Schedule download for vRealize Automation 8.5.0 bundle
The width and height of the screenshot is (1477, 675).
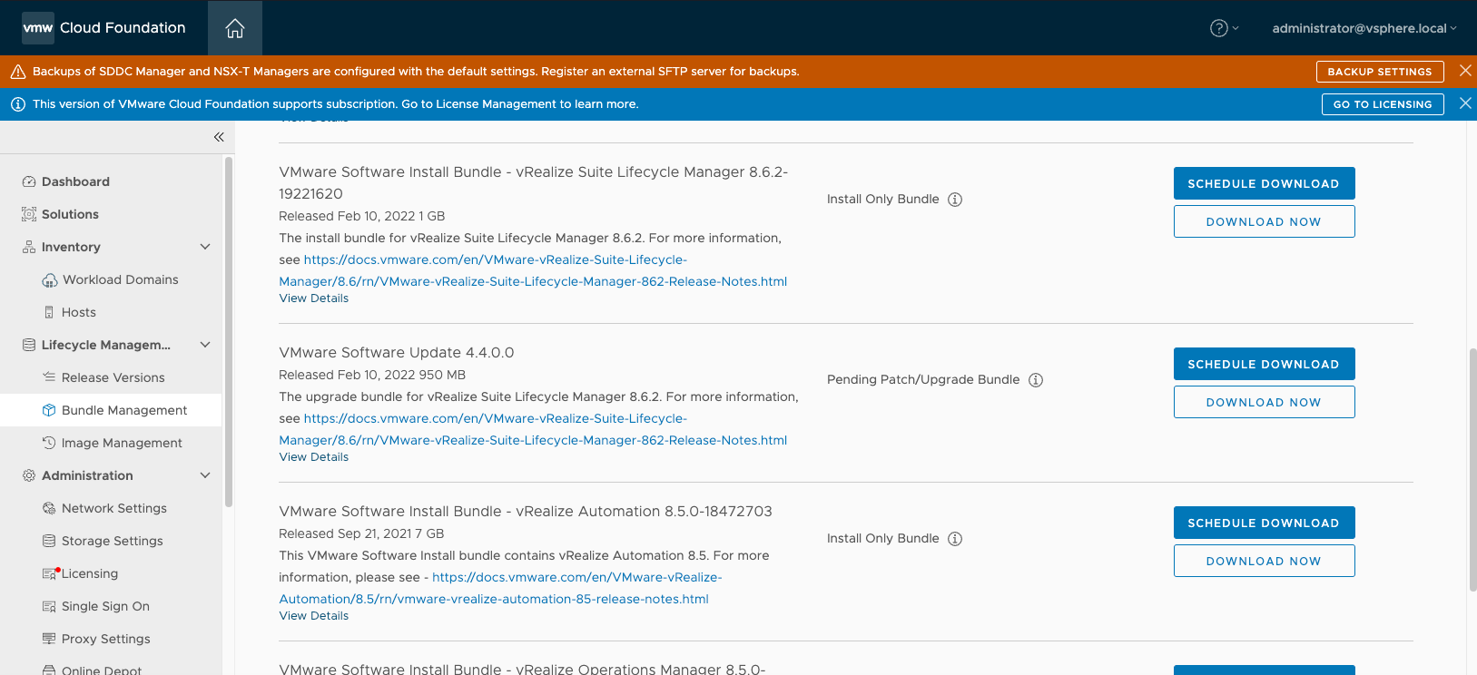[x=1264, y=523]
